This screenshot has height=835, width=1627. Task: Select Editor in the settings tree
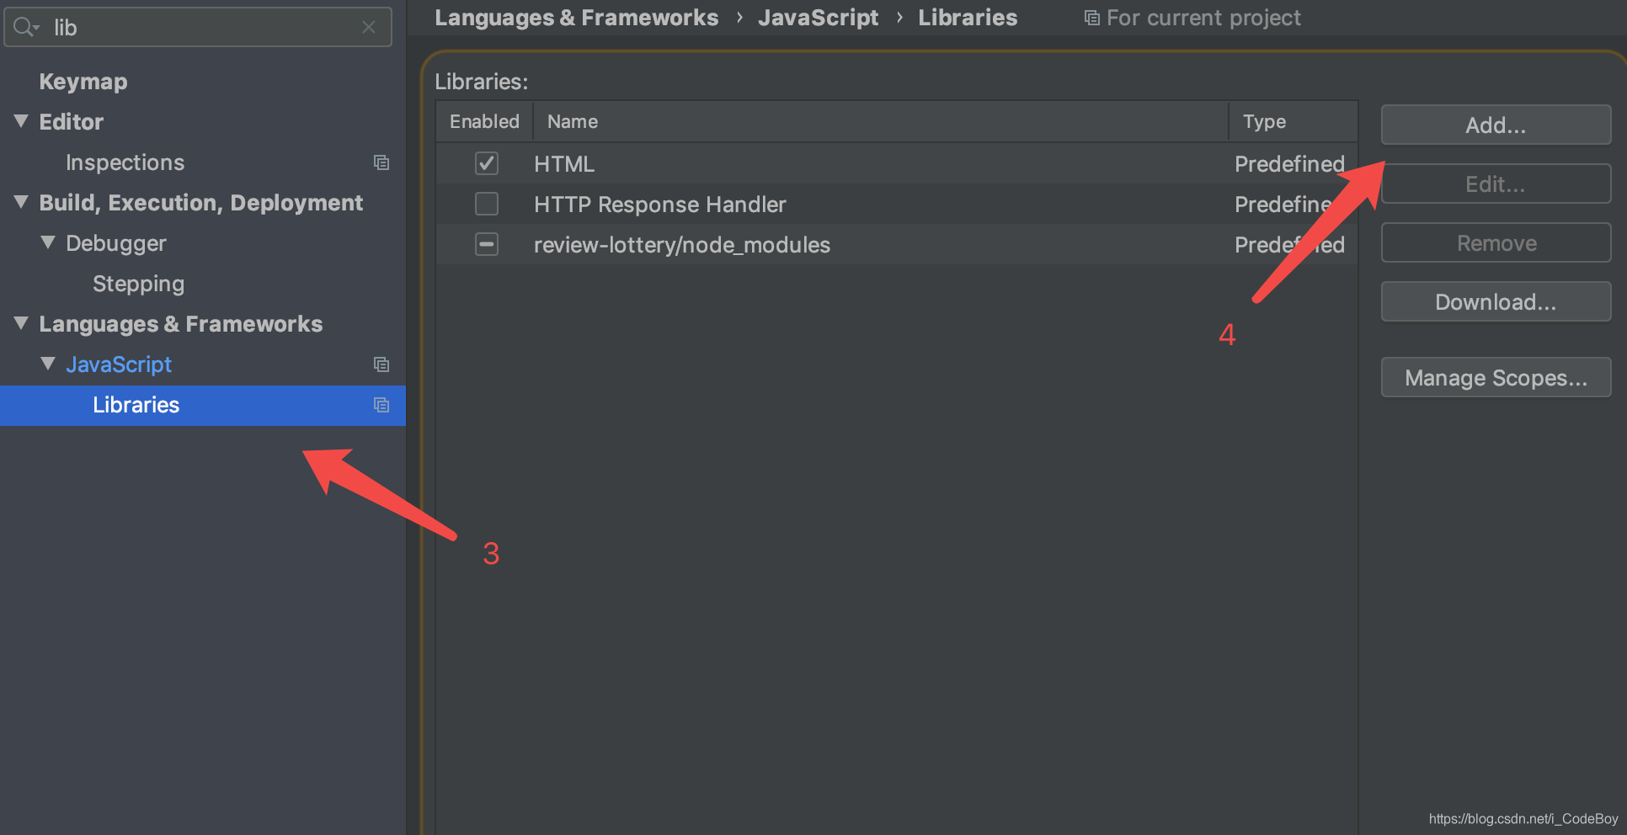point(72,122)
